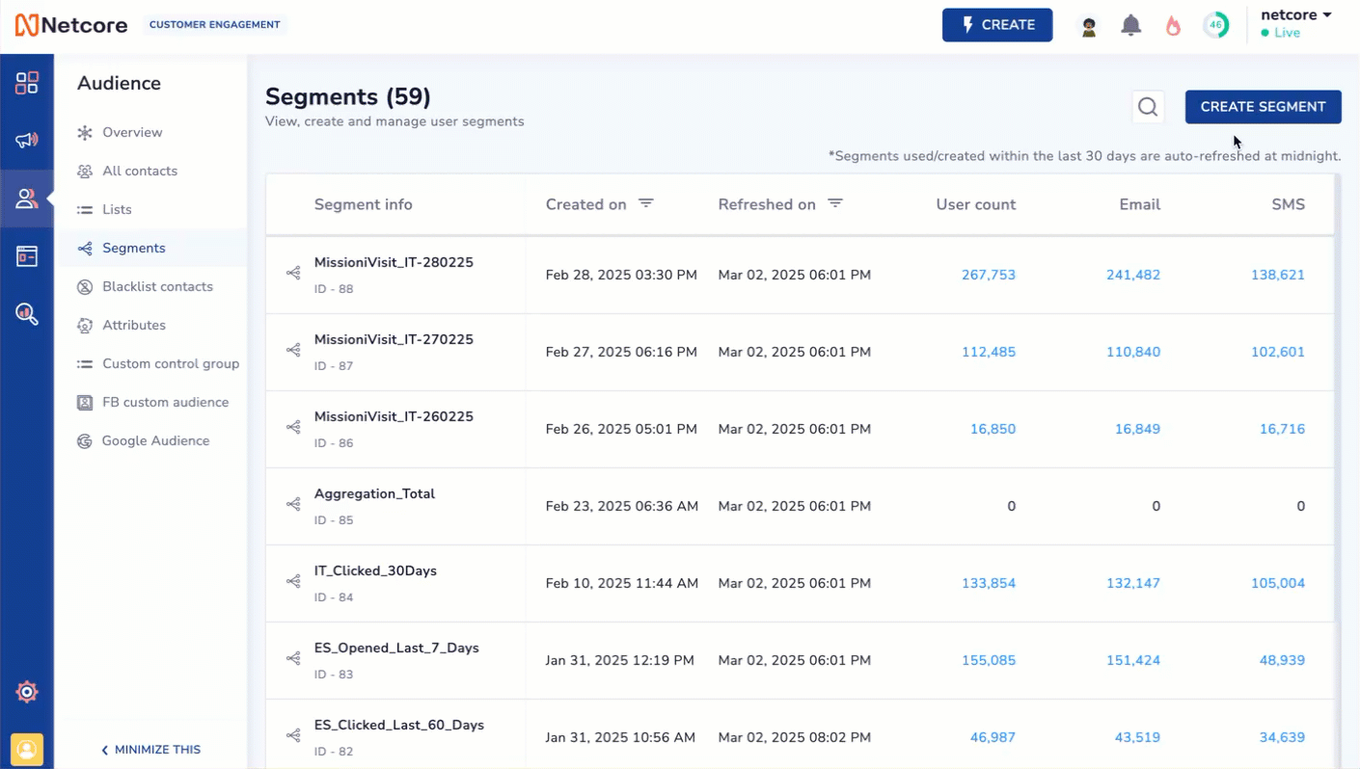Viewport: 1360px width, 769px height.
Task: Open settings gear icon in sidebar
Action: click(x=27, y=692)
